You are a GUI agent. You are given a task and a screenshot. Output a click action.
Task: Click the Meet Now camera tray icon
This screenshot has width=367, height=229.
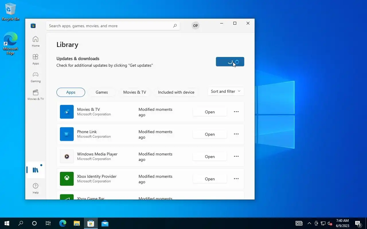click(316, 224)
